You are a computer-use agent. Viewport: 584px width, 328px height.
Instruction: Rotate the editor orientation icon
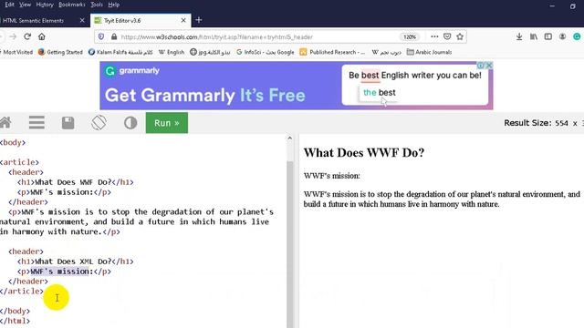click(x=99, y=123)
